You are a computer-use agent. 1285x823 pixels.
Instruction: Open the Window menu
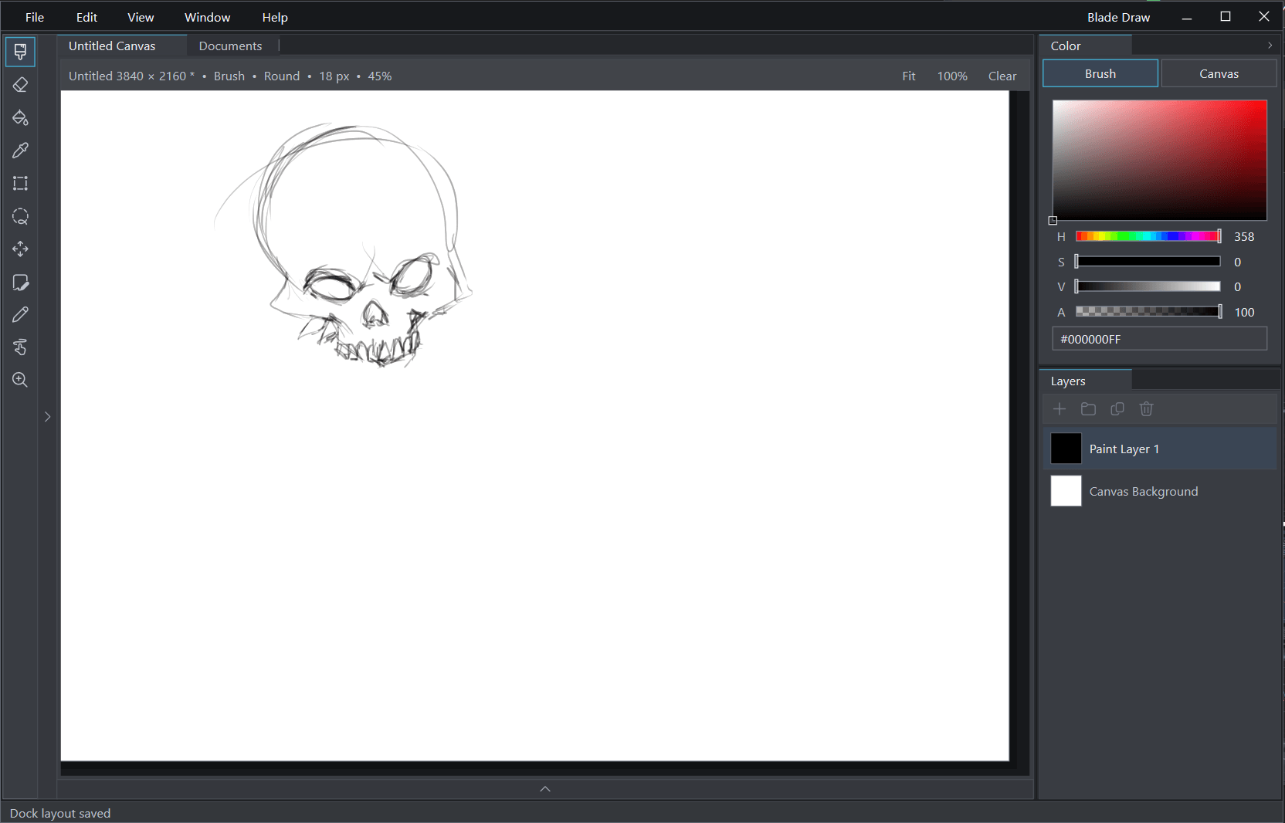pos(207,17)
